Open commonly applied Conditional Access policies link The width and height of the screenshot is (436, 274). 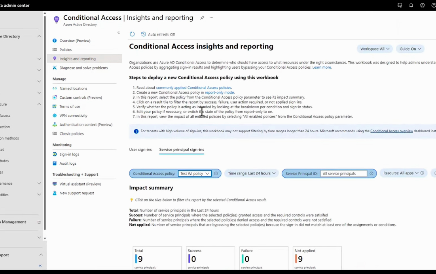193,88
